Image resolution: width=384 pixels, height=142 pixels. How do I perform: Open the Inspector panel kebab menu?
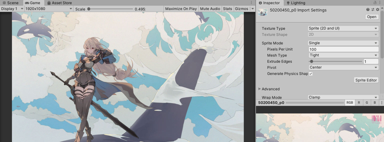point(380,2)
